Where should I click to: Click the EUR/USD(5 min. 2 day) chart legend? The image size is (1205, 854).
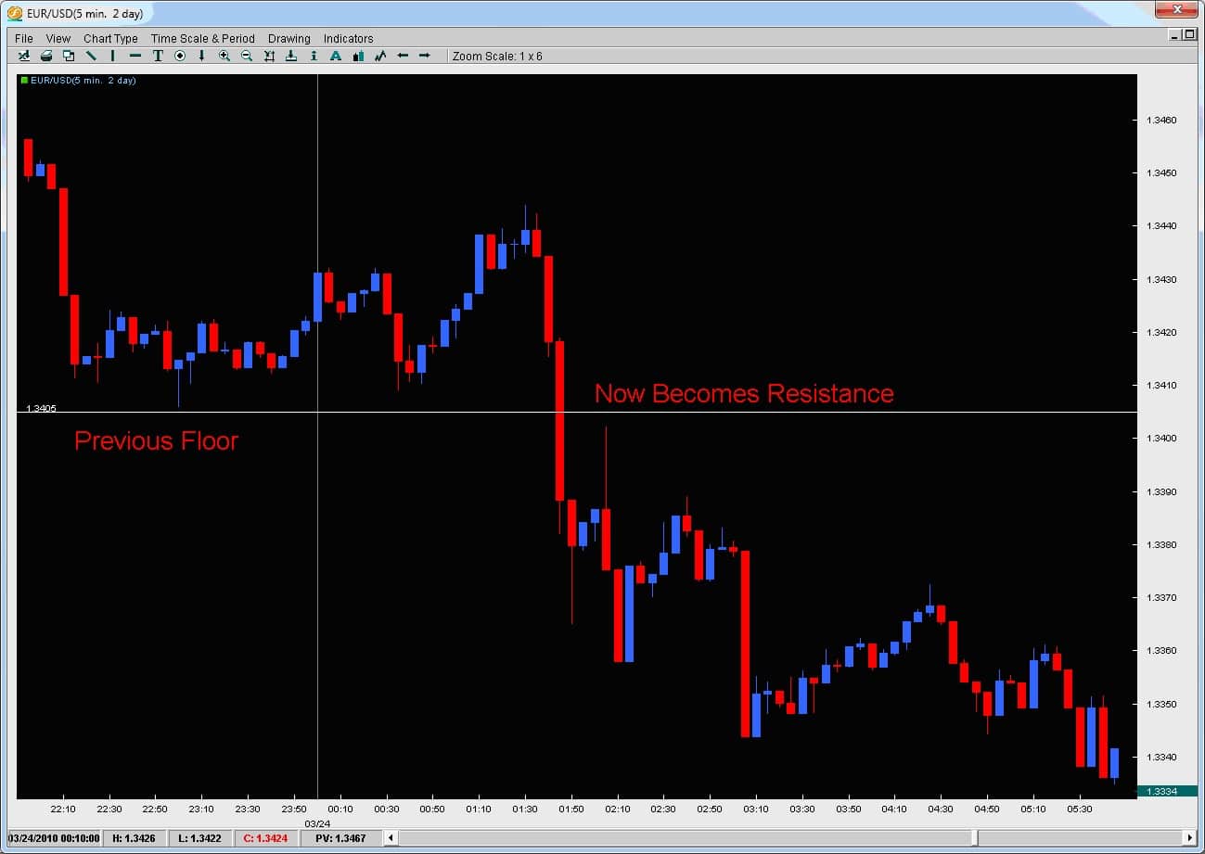83,81
